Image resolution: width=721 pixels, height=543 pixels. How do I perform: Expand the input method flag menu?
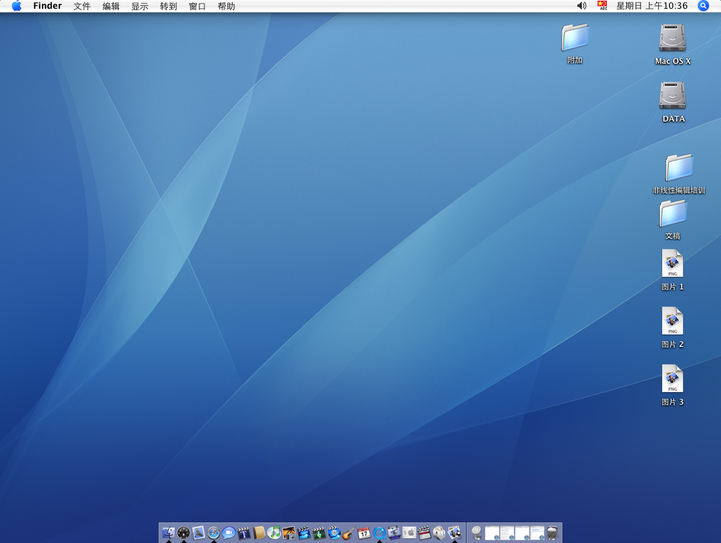coord(603,6)
